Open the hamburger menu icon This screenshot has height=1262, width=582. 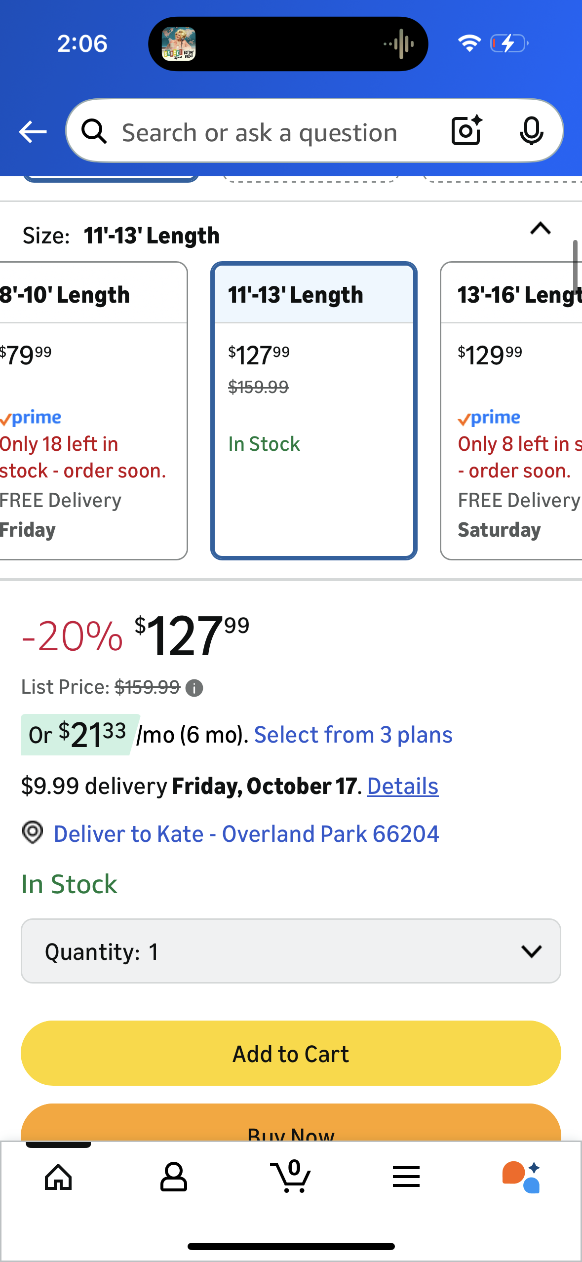tap(406, 1177)
